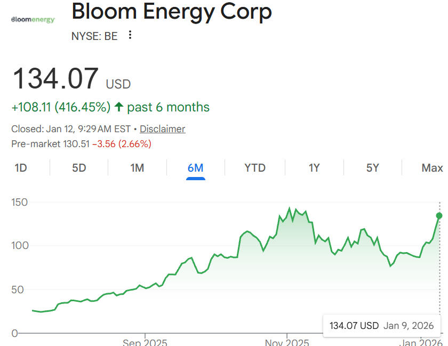View the 1Y price history tab
Screen dimensions: 448x346
click(314, 168)
